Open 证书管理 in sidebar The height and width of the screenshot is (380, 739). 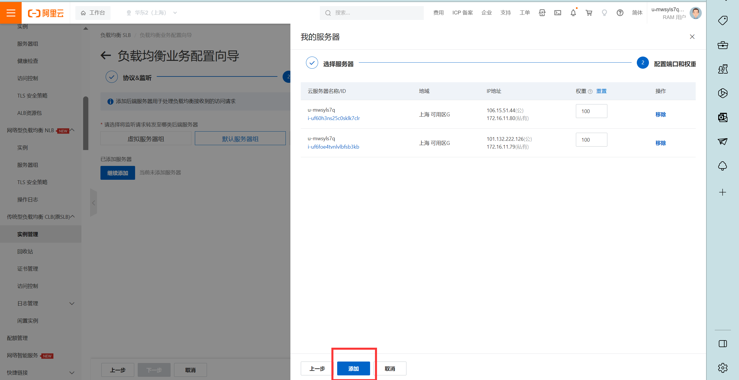point(28,269)
